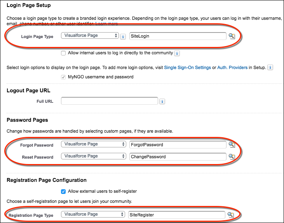This screenshot has width=284, height=223.
Task: Click info icon next to Full URL field
Action: [162, 102]
